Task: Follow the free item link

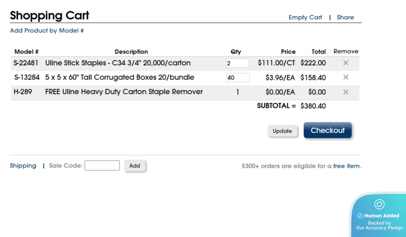Action: [x=346, y=166]
